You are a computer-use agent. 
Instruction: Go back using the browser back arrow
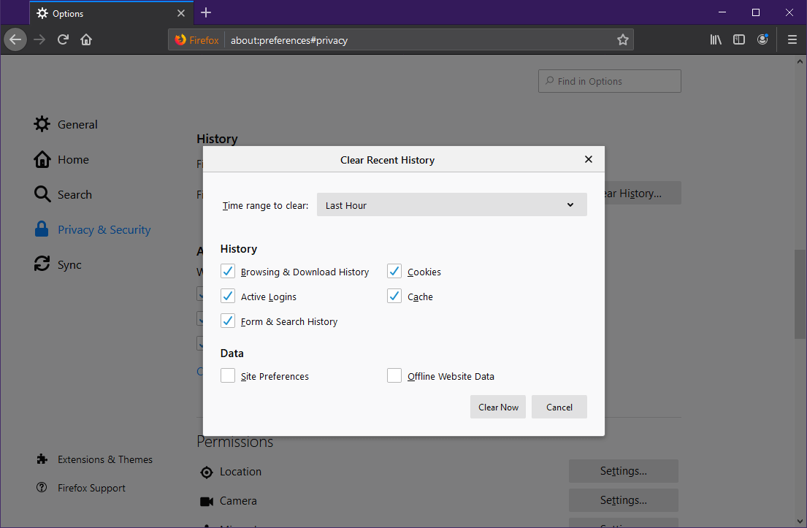[15, 39]
